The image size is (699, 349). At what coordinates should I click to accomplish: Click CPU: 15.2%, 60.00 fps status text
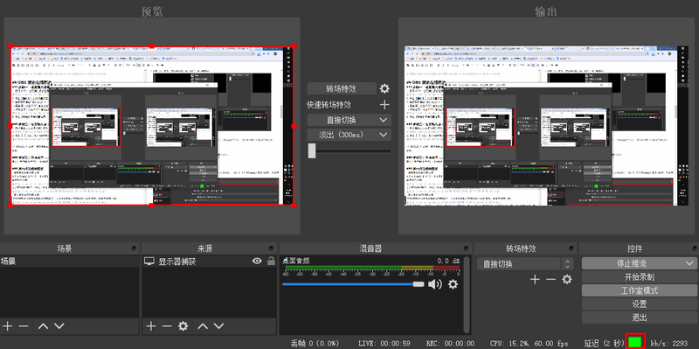[529, 343]
